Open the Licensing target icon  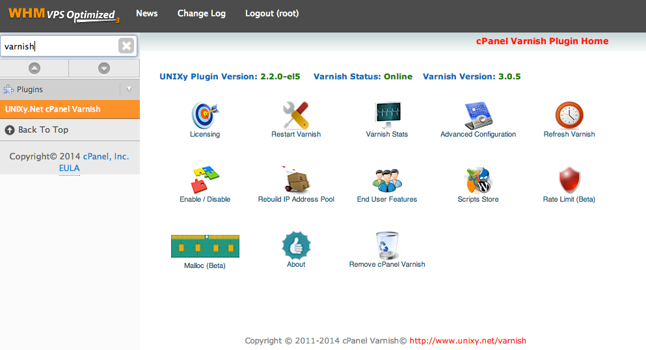(x=205, y=115)
